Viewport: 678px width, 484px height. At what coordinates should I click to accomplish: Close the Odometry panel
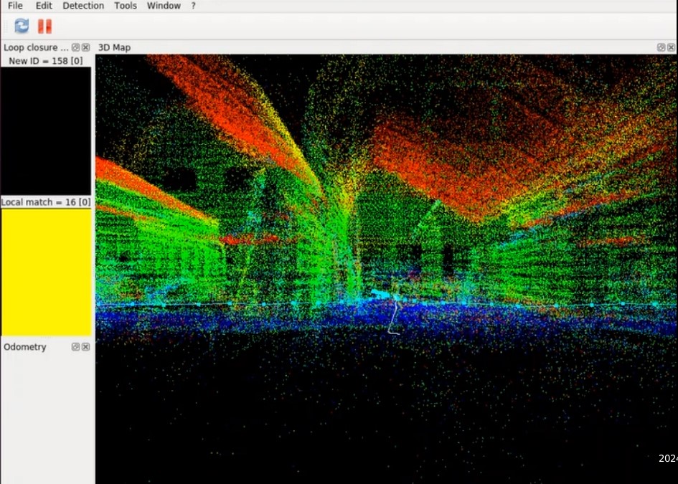[x=85, y=347]
